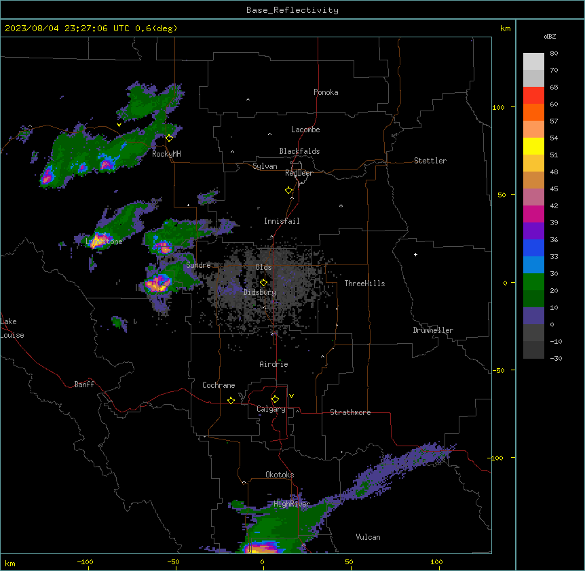
Task: Click the yellow diamond marker south of RedDeer
Action: click(288, 191)
